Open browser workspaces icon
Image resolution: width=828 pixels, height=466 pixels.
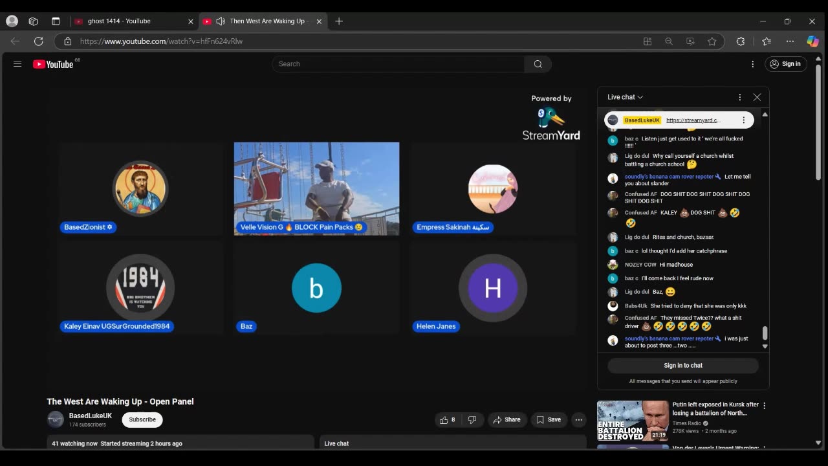[33, 21]
